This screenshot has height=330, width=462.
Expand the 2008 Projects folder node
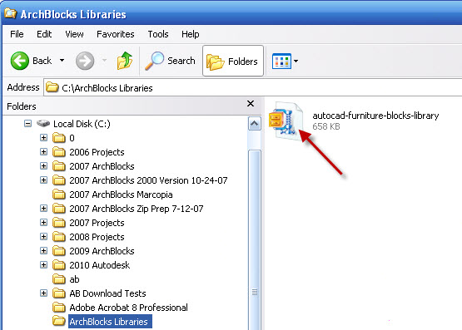(x=43, y=236)
